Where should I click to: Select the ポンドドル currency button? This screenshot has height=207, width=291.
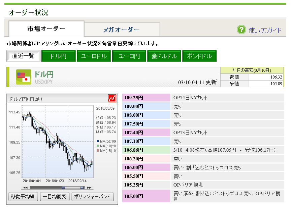coord(199,56)
